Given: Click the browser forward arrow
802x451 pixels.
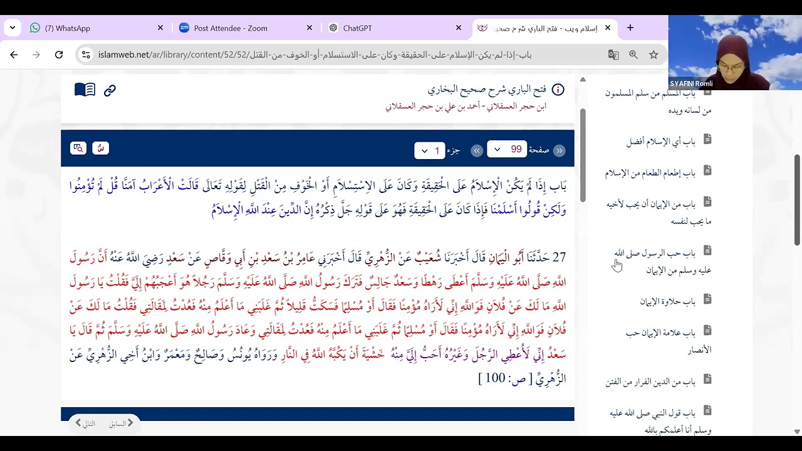Looking at the screenshot, I should (x=36, y=54).
